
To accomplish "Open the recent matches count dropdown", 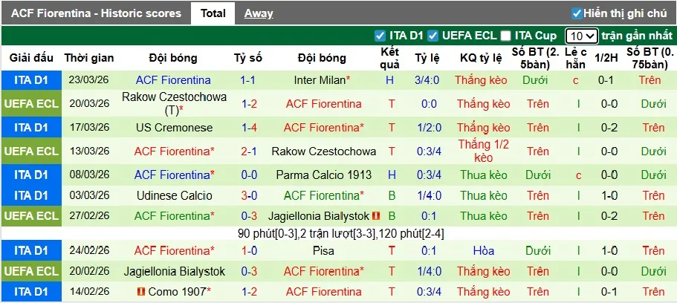I will pyautogui.click(x=580, y=36).
